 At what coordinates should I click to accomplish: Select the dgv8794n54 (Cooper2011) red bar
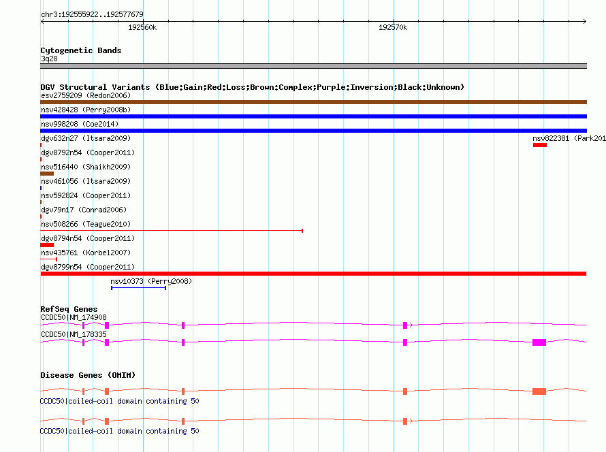coord(47,245)
